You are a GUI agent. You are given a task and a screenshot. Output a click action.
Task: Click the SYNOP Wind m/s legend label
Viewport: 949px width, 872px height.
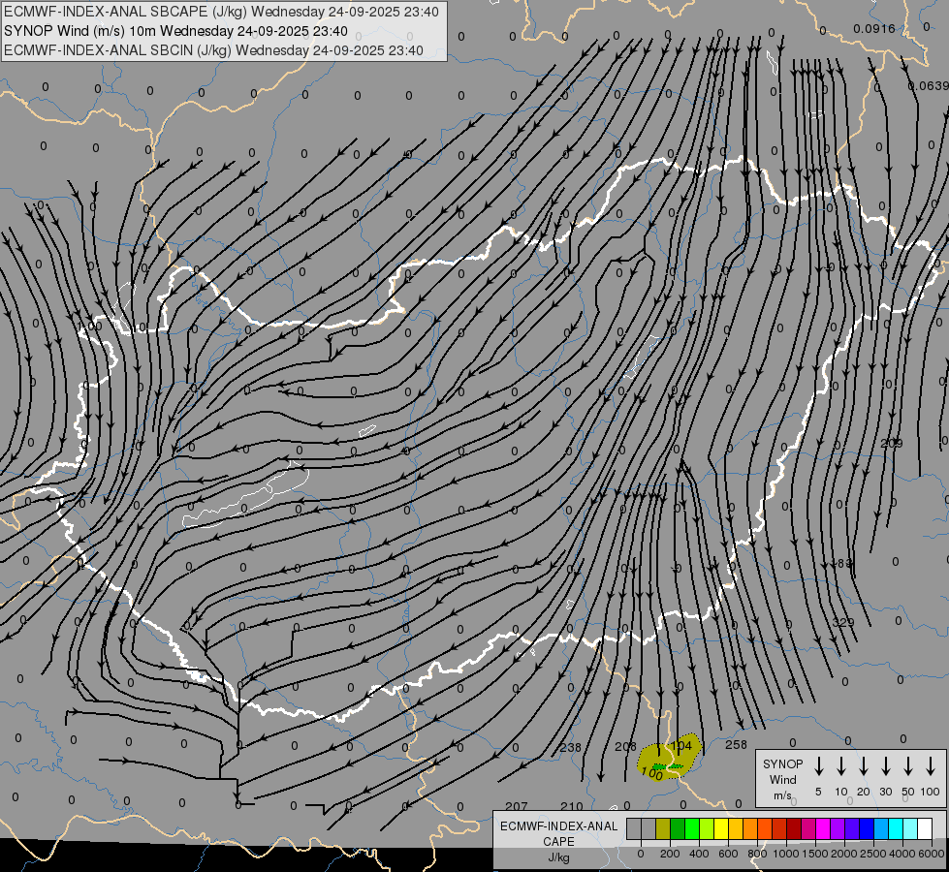[782, 779]
